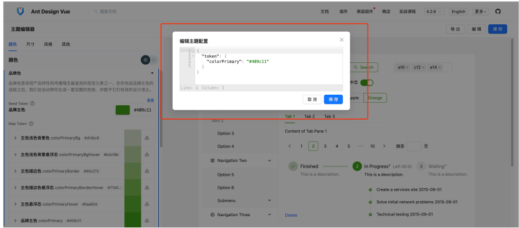The image size is (519, 228).
Task: Switch to dark theme moon icon
Action: (154, 60)
